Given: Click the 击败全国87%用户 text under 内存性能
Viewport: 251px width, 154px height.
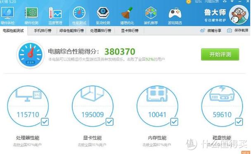Looking at the screenshot, I should tap(157, 145).
